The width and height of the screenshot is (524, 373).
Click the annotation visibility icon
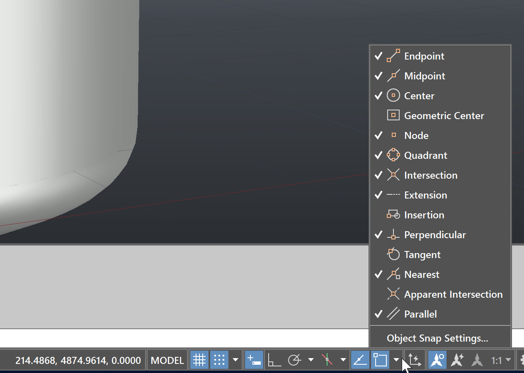tap(437, 359)
